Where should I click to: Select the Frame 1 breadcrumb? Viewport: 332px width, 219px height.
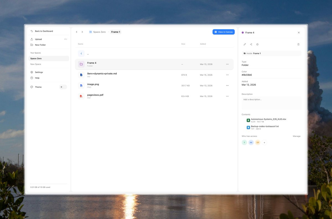[116, 32]
